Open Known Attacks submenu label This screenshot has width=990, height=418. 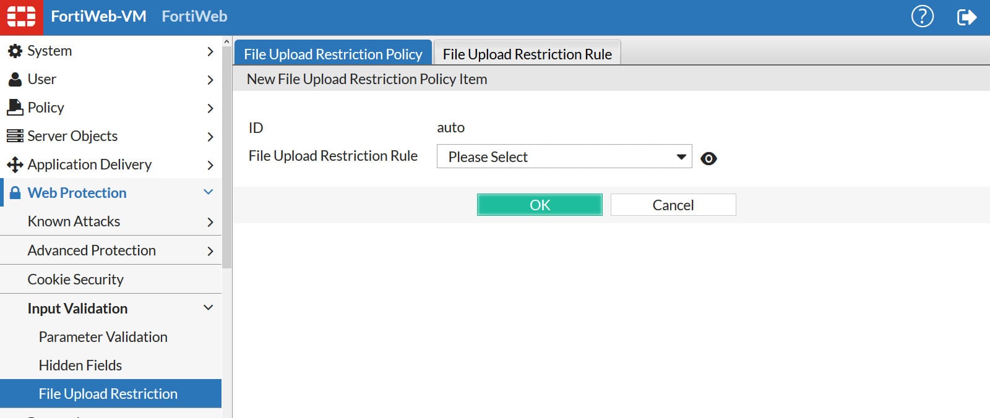pos(74,221)
